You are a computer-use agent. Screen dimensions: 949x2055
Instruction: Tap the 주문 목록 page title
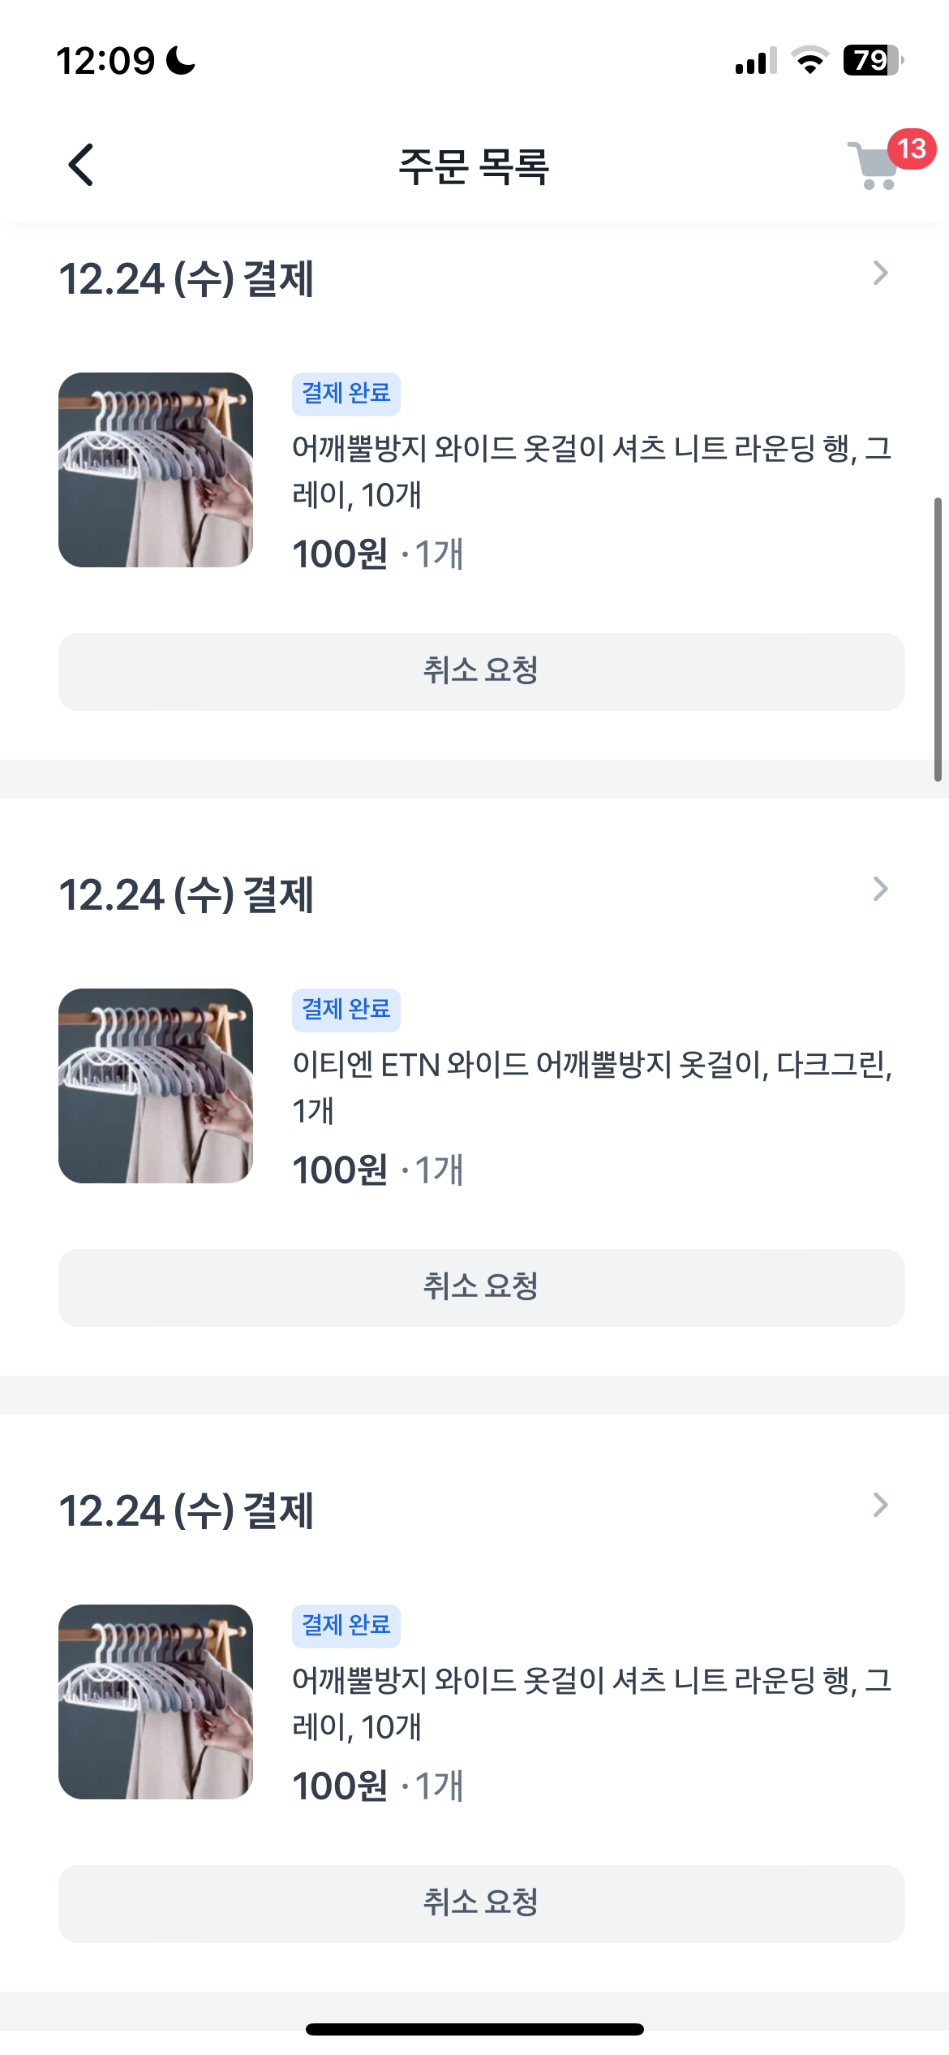click(474, 166)
